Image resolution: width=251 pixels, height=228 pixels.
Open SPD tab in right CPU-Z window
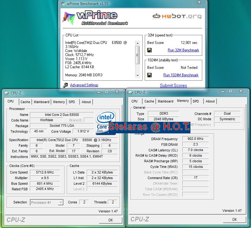(x=196, y=101)
